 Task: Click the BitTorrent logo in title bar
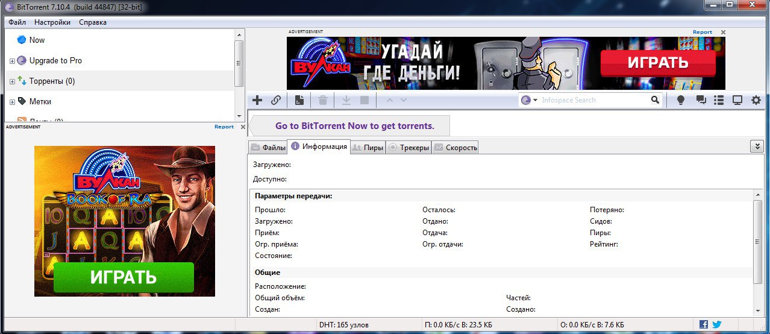[x=8, y=6]
